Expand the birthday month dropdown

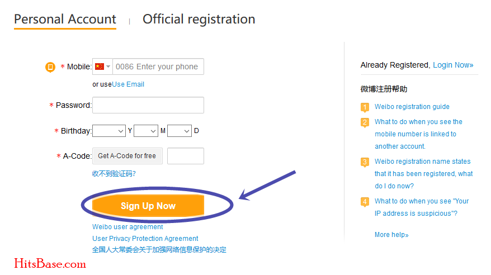145,131
